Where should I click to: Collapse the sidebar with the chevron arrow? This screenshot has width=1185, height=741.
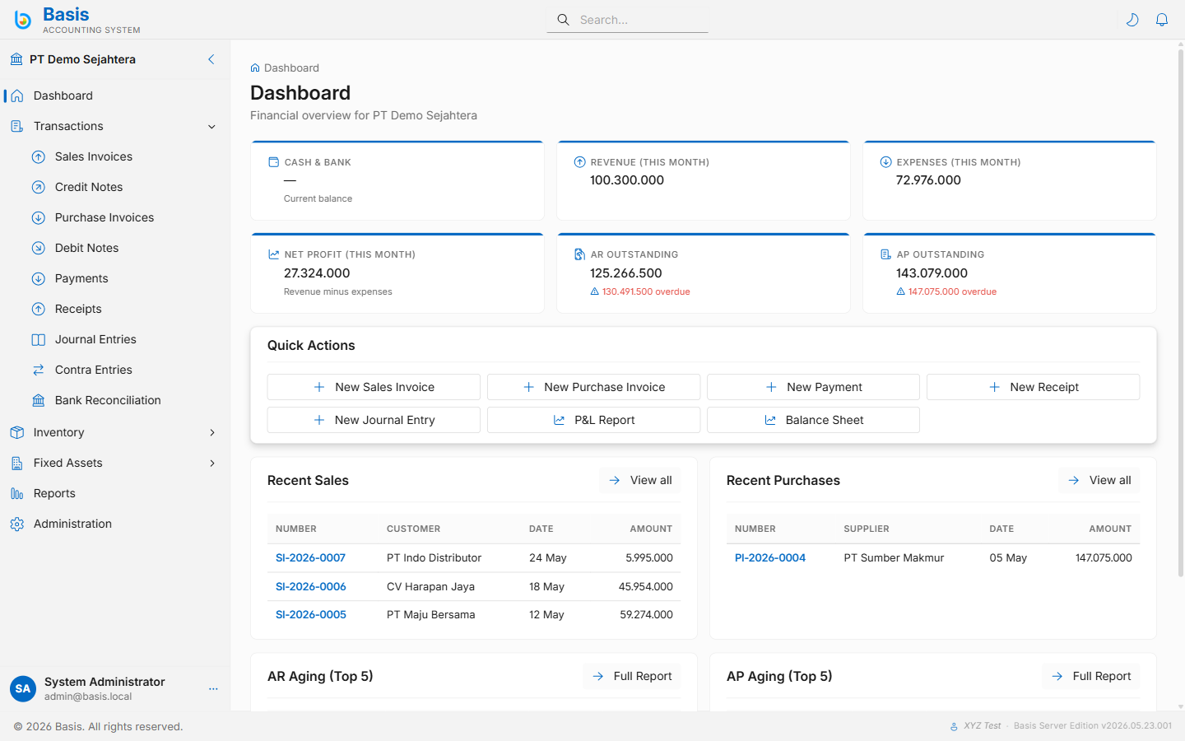pyautogui.click(x=211, y=59)
